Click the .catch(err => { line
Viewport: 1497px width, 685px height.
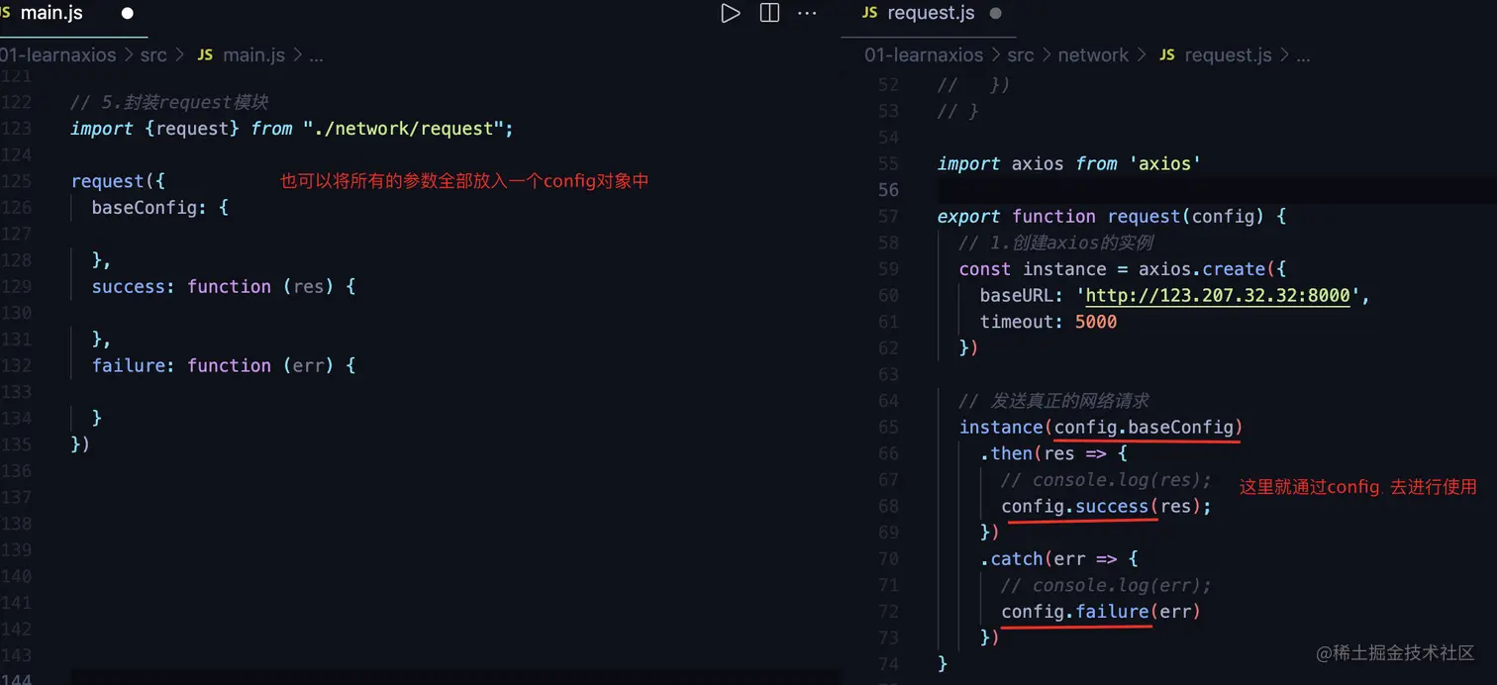point(1058,558)
